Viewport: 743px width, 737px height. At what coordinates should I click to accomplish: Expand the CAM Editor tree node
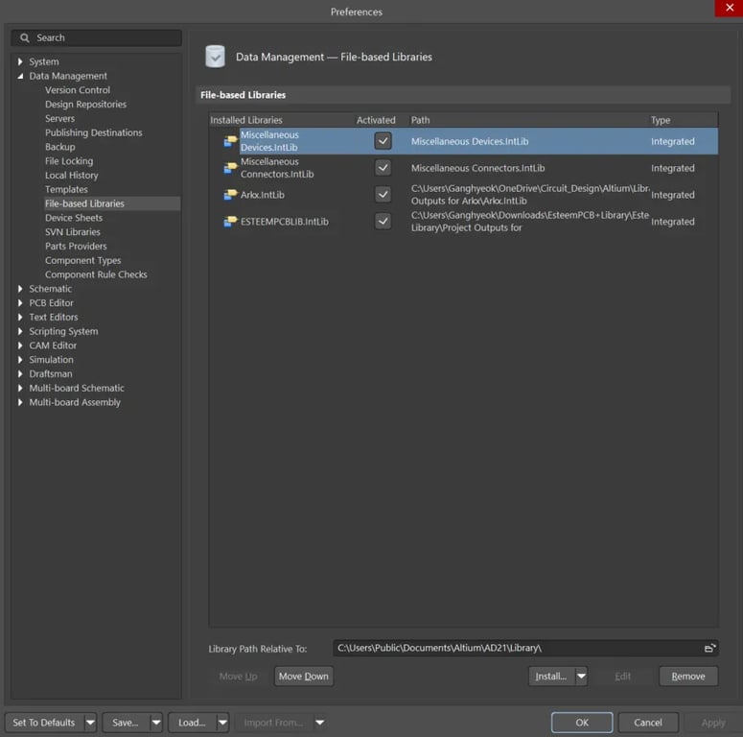pyautogui.click(x=20, y=345)
